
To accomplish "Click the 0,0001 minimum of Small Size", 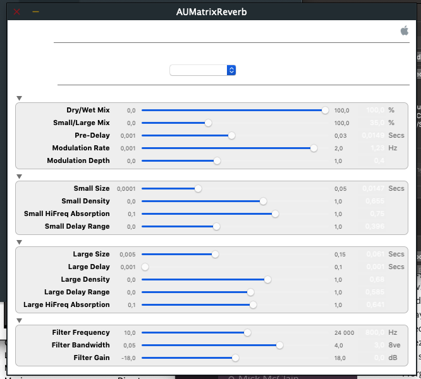I will point(126,189).
